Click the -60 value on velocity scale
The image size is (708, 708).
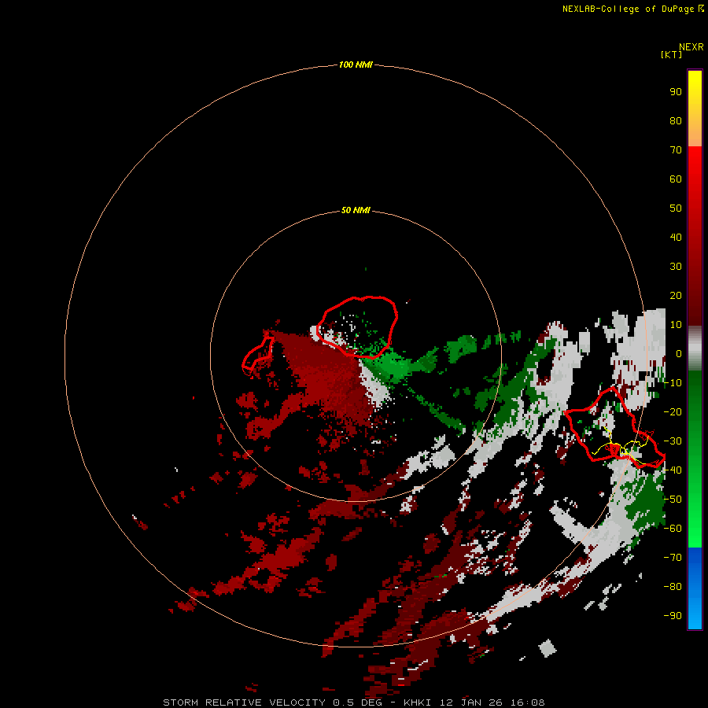[673, 529]
